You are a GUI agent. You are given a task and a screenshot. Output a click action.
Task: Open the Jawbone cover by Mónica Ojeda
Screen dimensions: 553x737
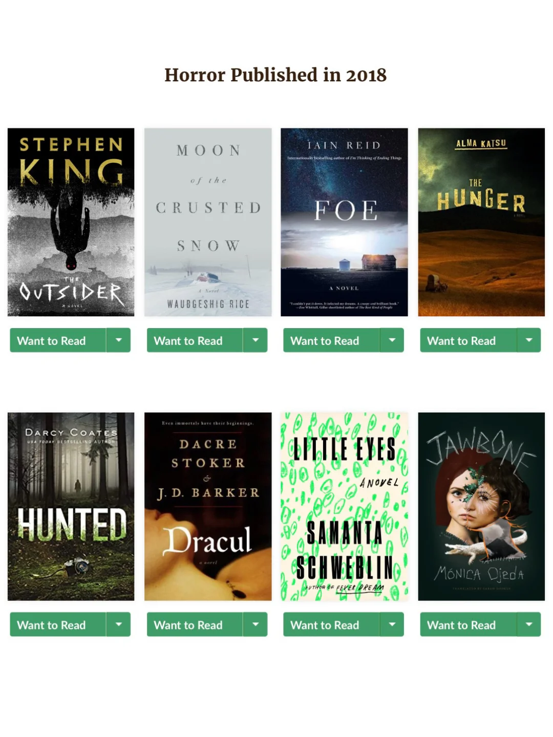[x=481, y=506]
